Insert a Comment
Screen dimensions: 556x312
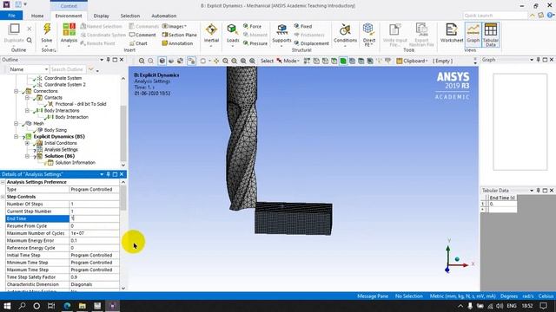click(x=142, y=35)
